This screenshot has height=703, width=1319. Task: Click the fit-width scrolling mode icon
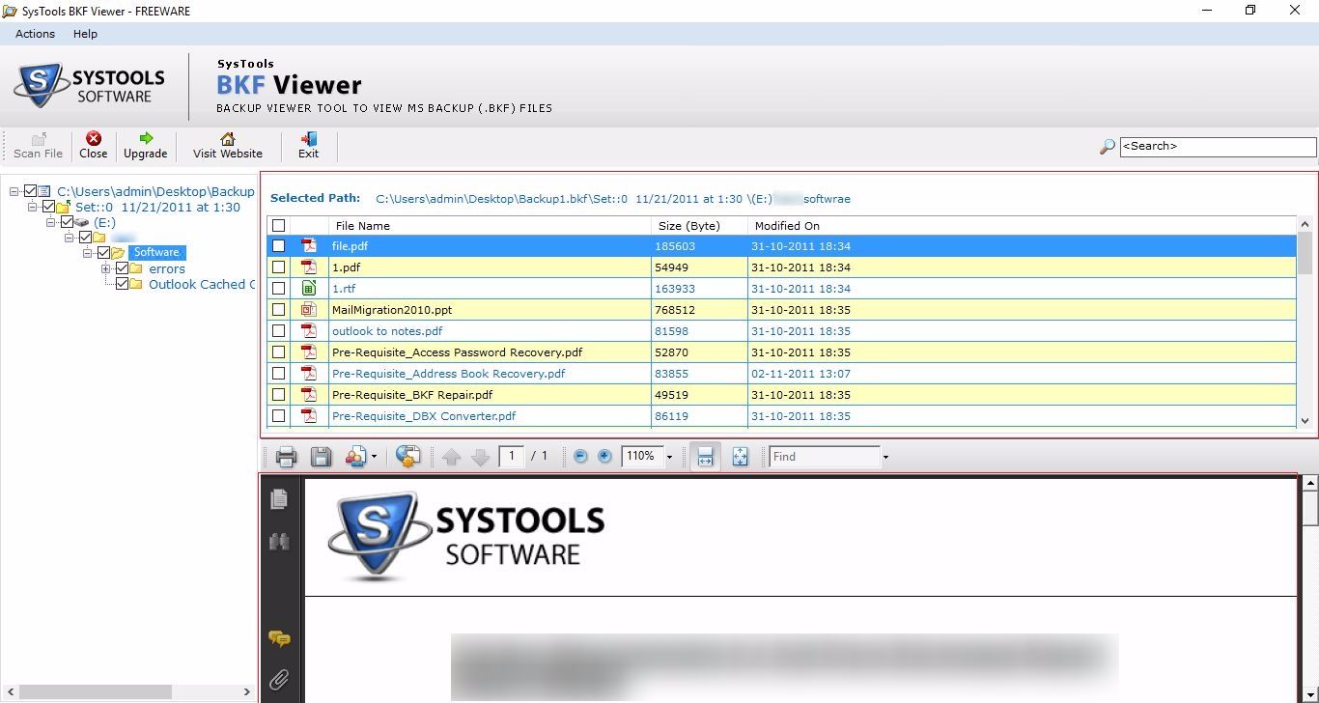pyautogui.click(x=705, y=457)
